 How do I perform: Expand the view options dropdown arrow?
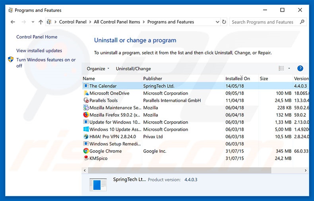(289, 68)
